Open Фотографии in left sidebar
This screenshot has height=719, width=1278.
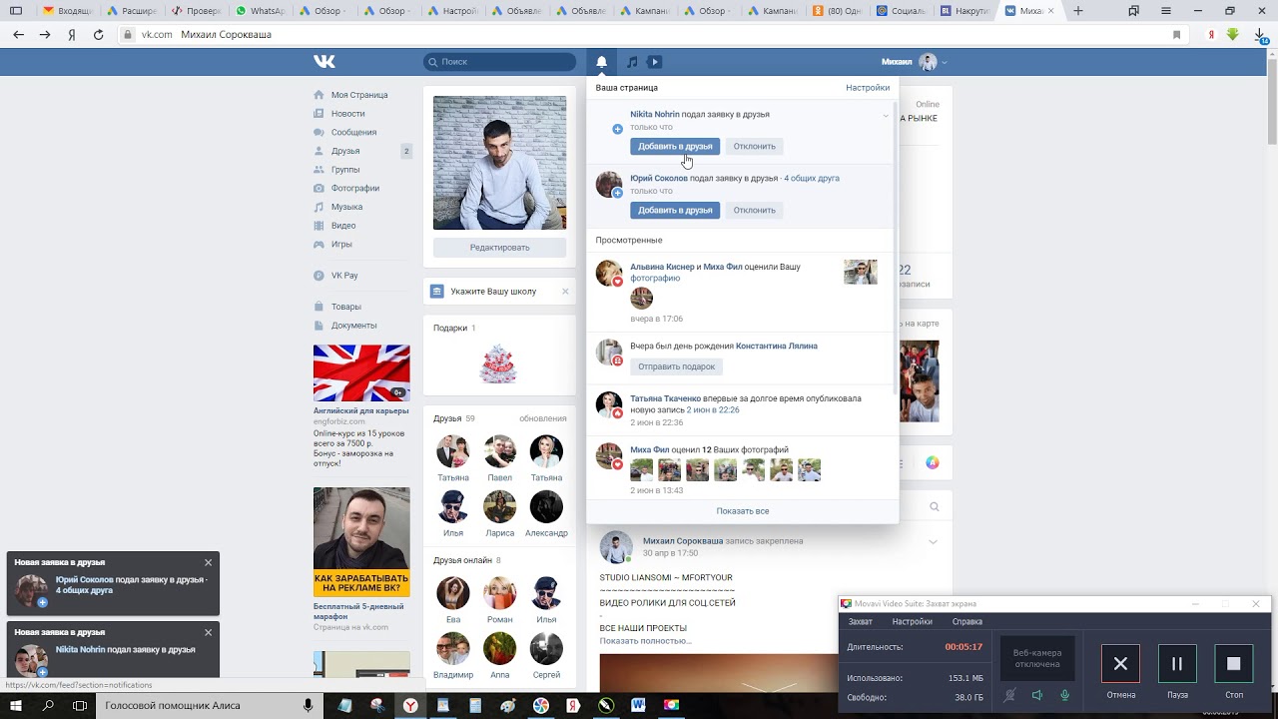(355, 188)
